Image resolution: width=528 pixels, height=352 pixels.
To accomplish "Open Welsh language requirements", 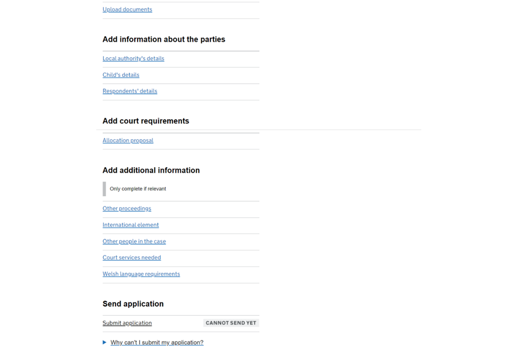I will pyautogui.click(x=141, y=274).
